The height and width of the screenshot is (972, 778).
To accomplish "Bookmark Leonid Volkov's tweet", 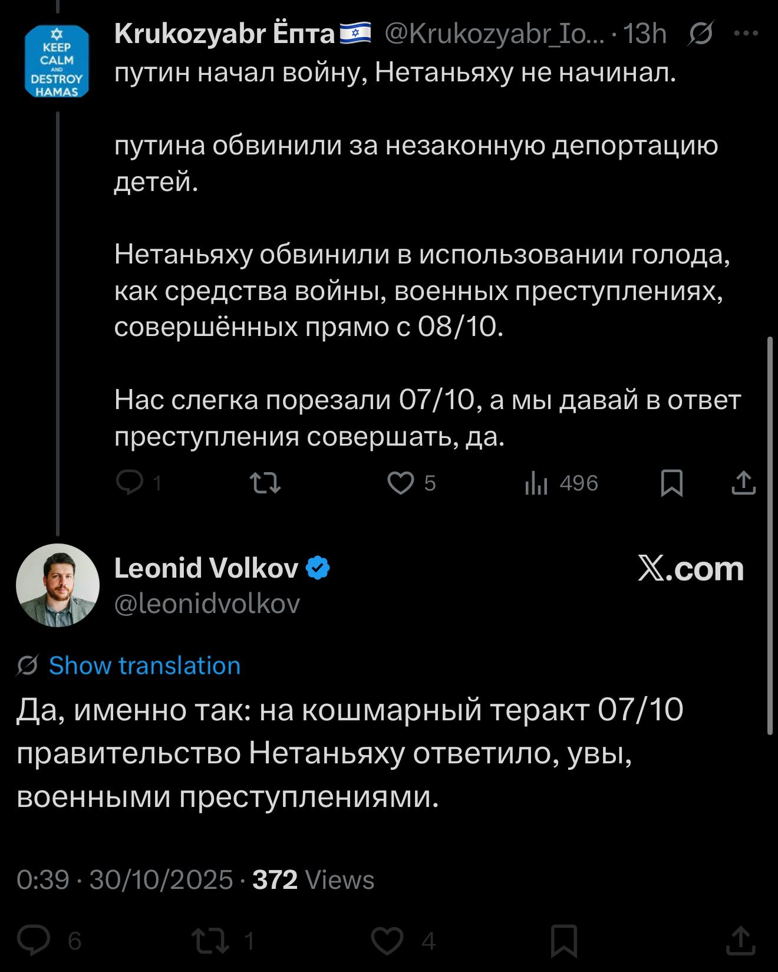I will [x=563, y=940].
